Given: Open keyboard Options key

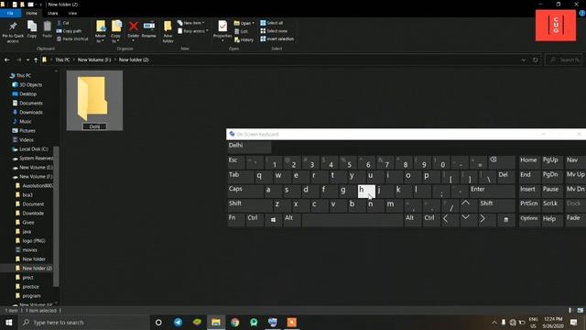Looking at the screenshot, I should click(x=529, y=220).
